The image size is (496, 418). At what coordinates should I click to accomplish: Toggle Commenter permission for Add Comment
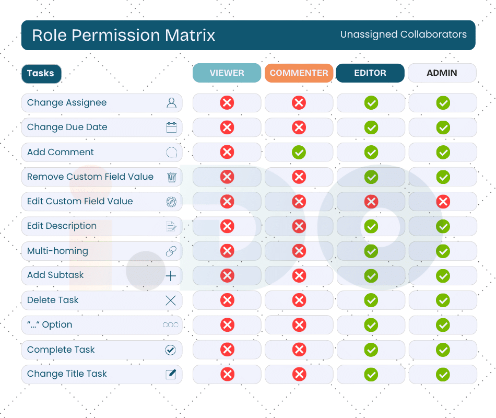pyautogui.click(x=299, y=152)
